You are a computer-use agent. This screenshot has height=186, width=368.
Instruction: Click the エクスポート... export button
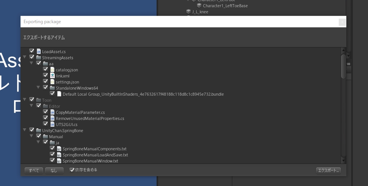point(328,170)
